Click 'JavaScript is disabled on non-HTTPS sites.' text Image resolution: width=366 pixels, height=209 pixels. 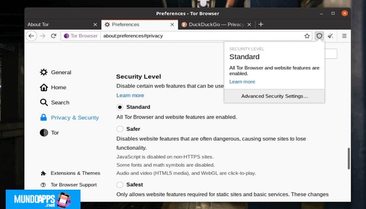(x=165, y=157)
